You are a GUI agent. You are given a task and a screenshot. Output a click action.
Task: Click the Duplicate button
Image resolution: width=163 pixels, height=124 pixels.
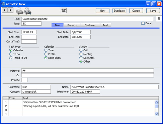click(119, 11)
